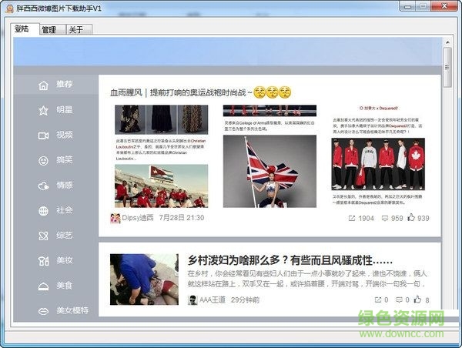Click the heart cloud icon beside 情感

pos(43,186)
